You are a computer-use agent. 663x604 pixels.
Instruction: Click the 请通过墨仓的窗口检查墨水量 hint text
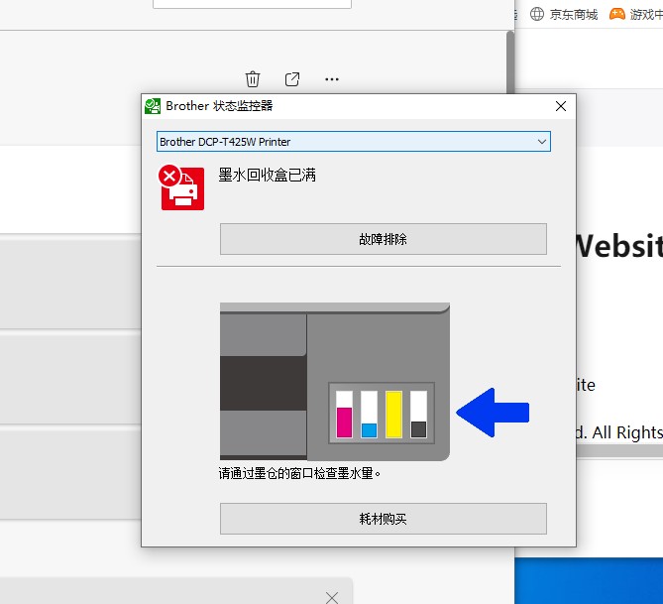point(300,473)
